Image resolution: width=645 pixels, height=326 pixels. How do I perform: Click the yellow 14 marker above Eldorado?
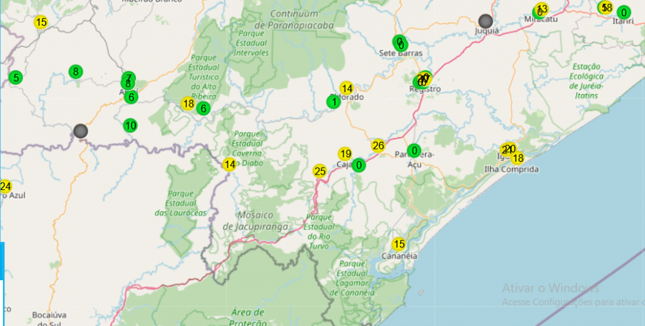(347, 88)
